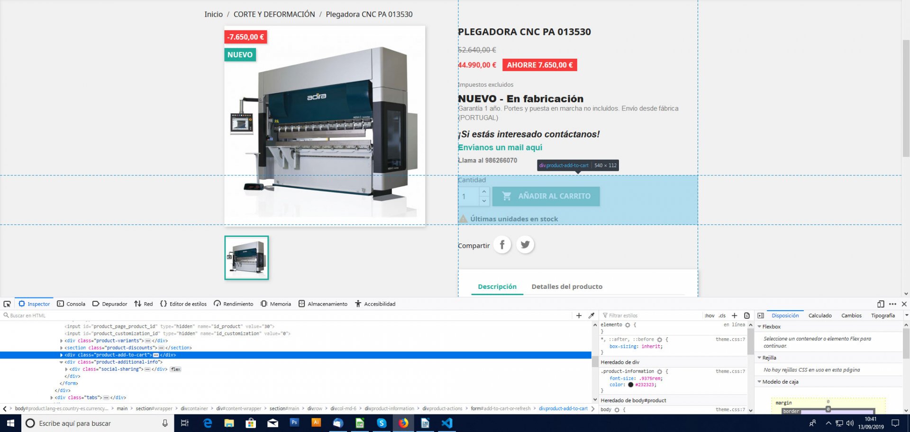The image size is (910, 432).
Task: Go to the Inicio breadcrumb link
Action: (213, 14)
